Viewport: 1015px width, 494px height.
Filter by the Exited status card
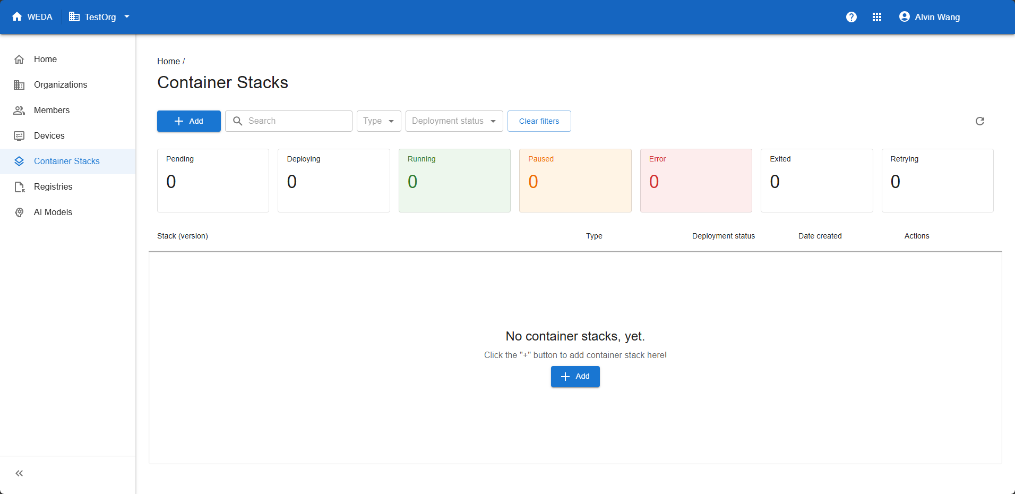coord(817,181)
